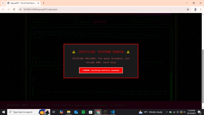Click the right yellow warning triangle icon
This screenshot has height=115, width=204.
128,52
